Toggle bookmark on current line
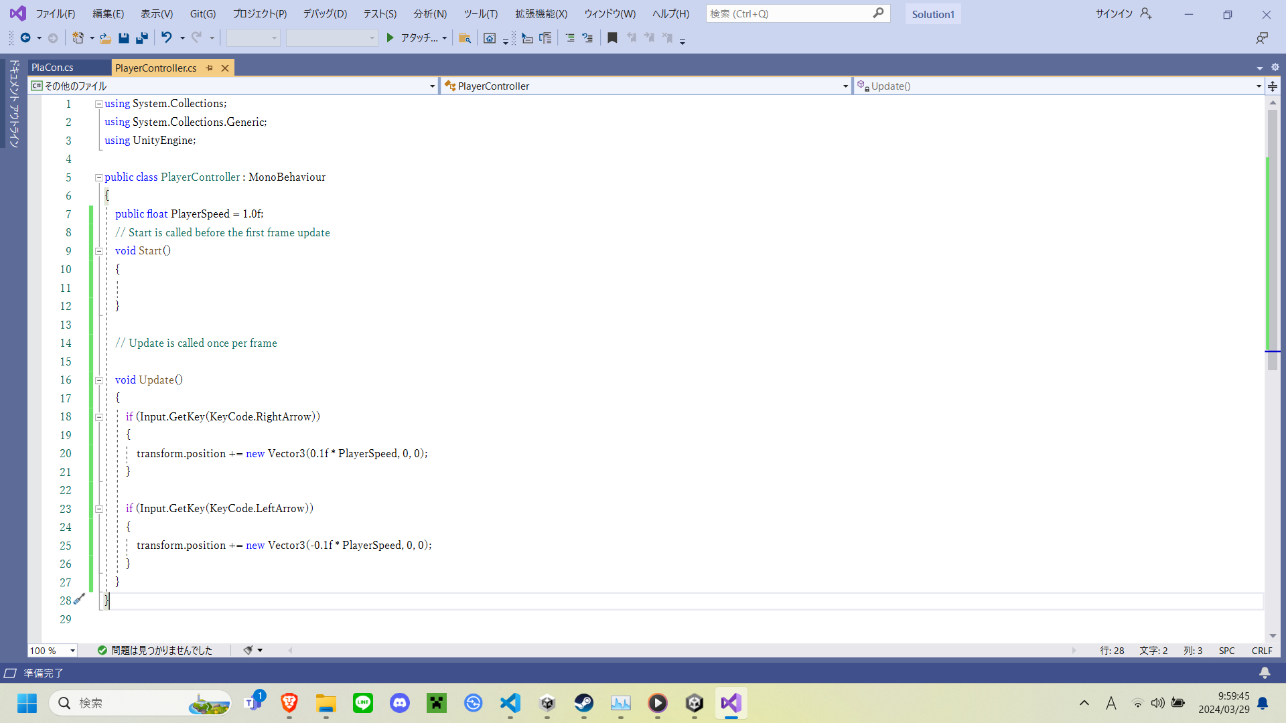The image size is (1286, 723). (x=612, y=38)
